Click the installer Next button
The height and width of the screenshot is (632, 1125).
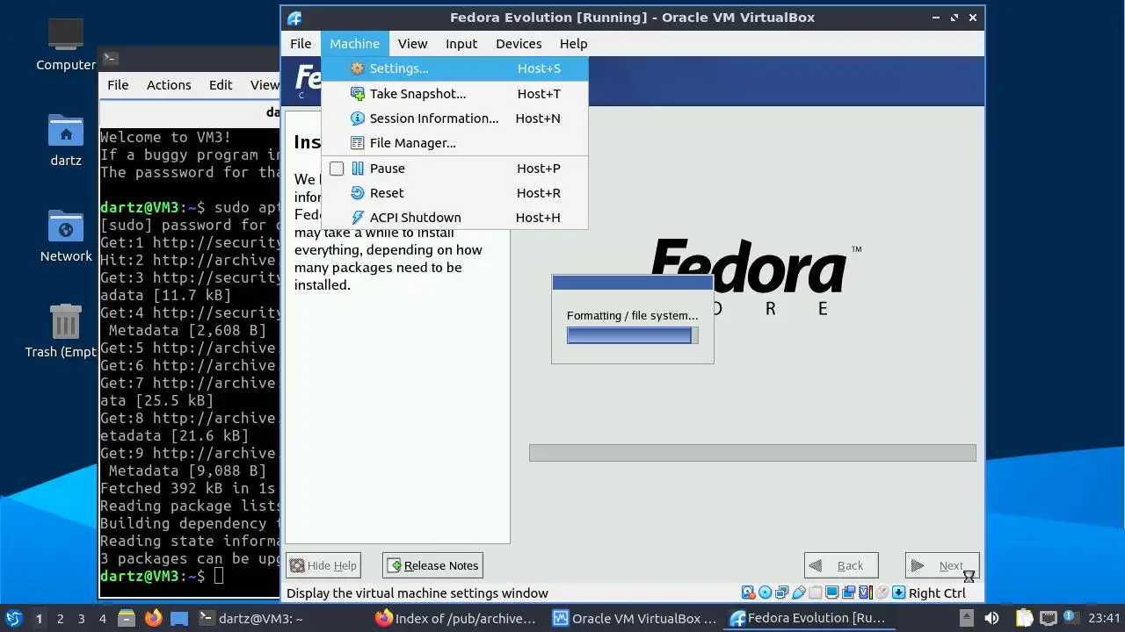[x=942, y=565]
